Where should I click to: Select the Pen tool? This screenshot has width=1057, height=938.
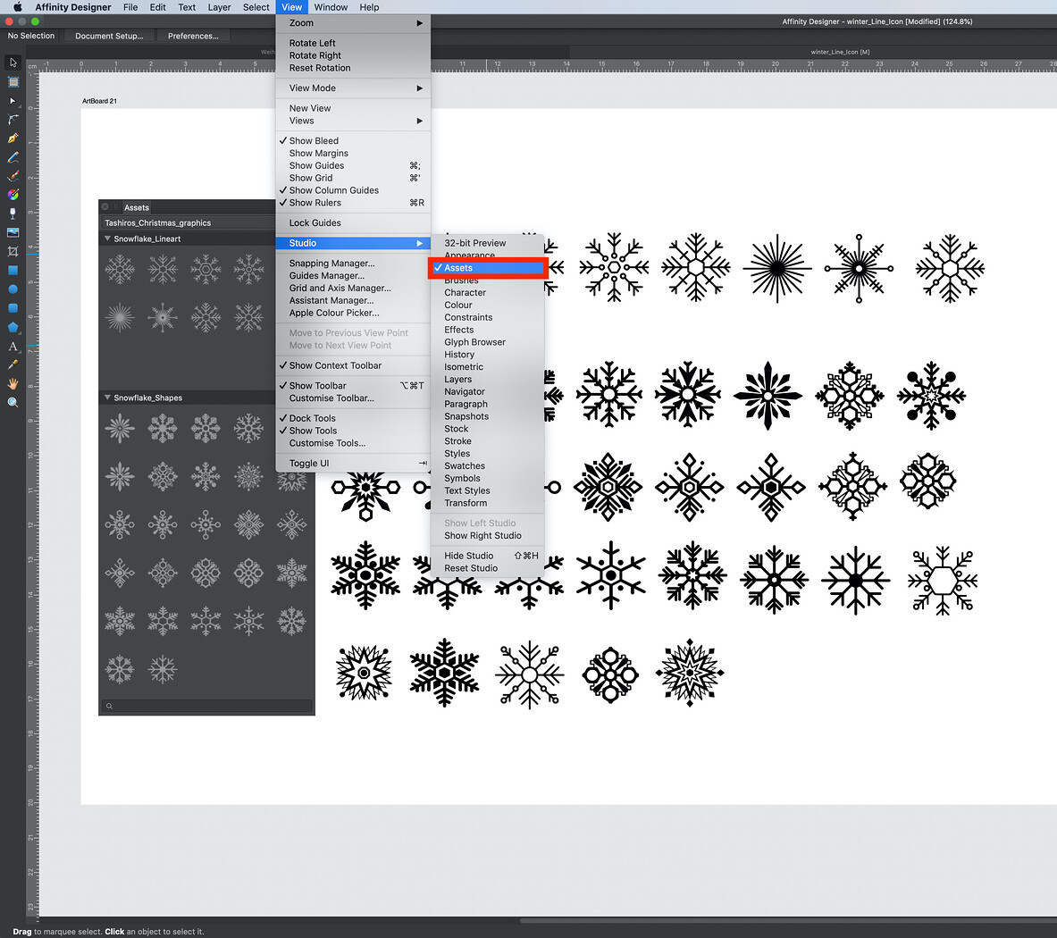coord(13,138)
